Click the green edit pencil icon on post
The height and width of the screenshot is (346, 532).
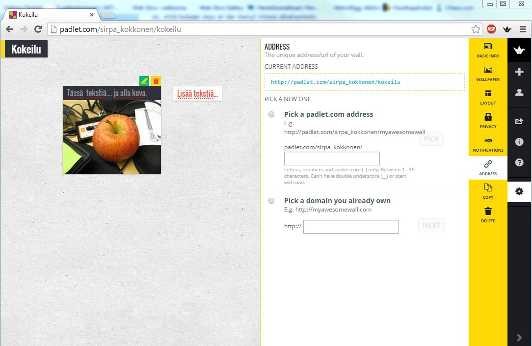pos(144,81)
